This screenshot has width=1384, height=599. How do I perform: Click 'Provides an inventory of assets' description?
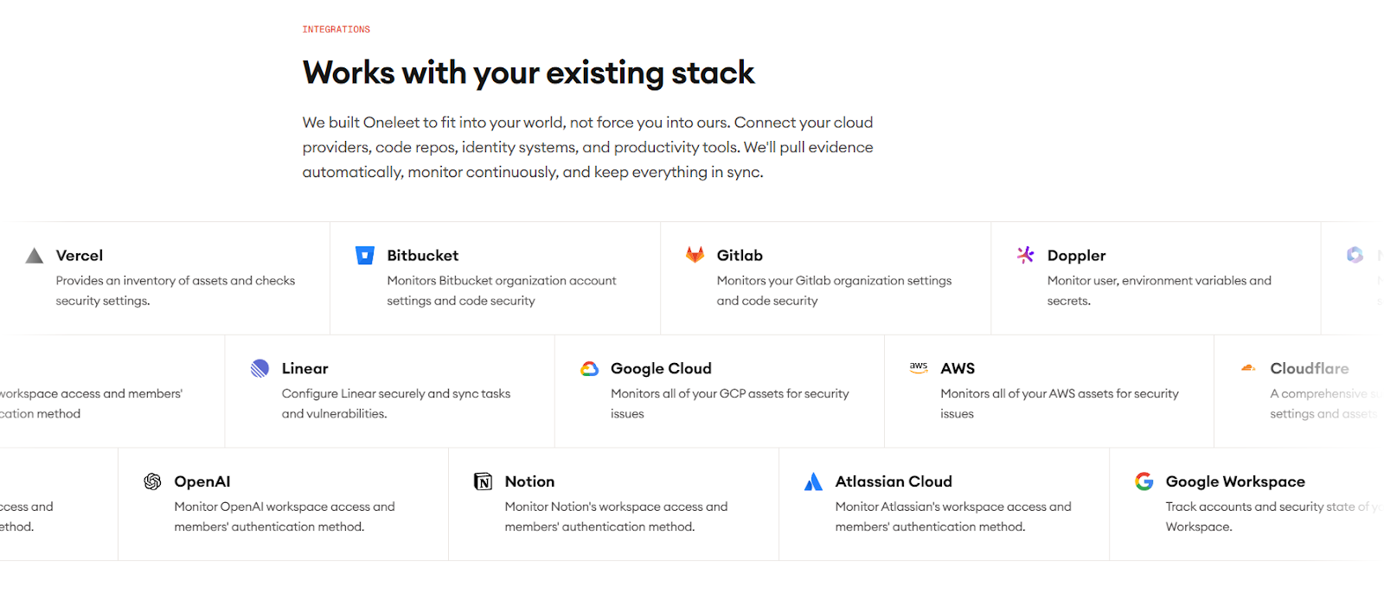pyautogui.click(x=176, y=290)
